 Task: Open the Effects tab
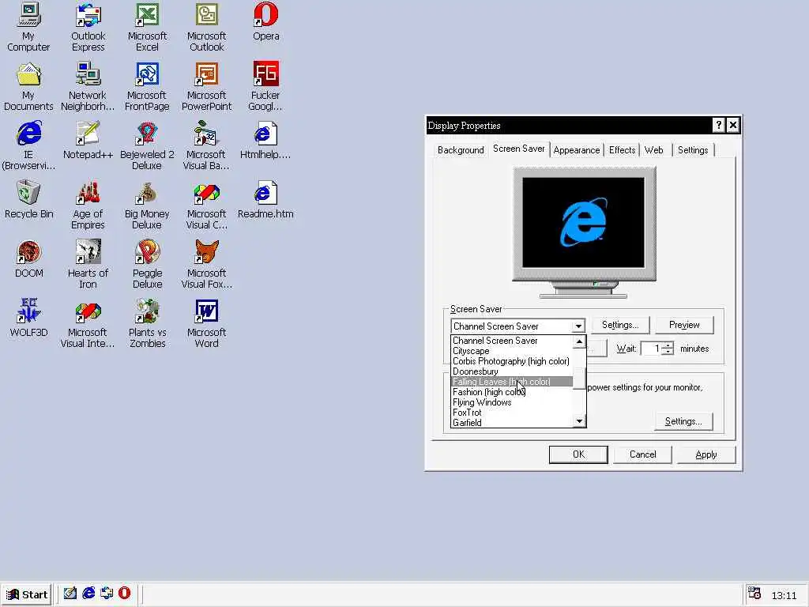(622, 150)
